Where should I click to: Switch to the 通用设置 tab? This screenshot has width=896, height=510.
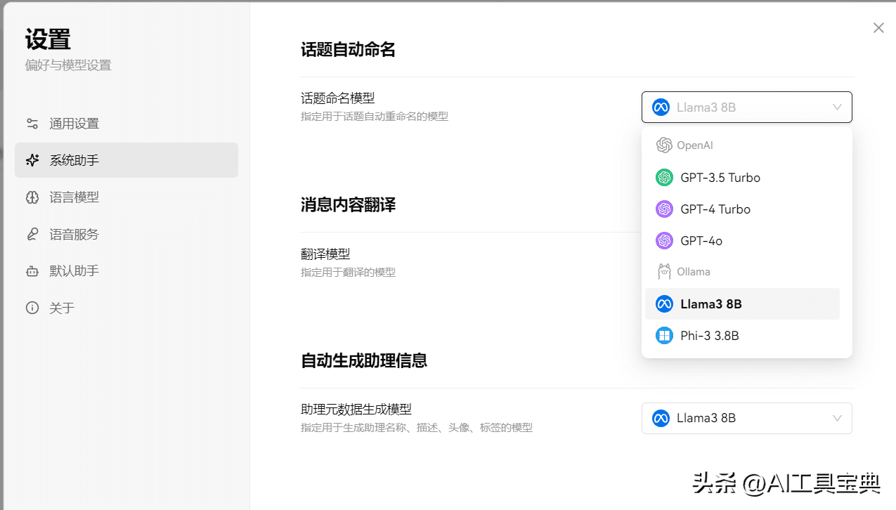click(x=74, y=124)
